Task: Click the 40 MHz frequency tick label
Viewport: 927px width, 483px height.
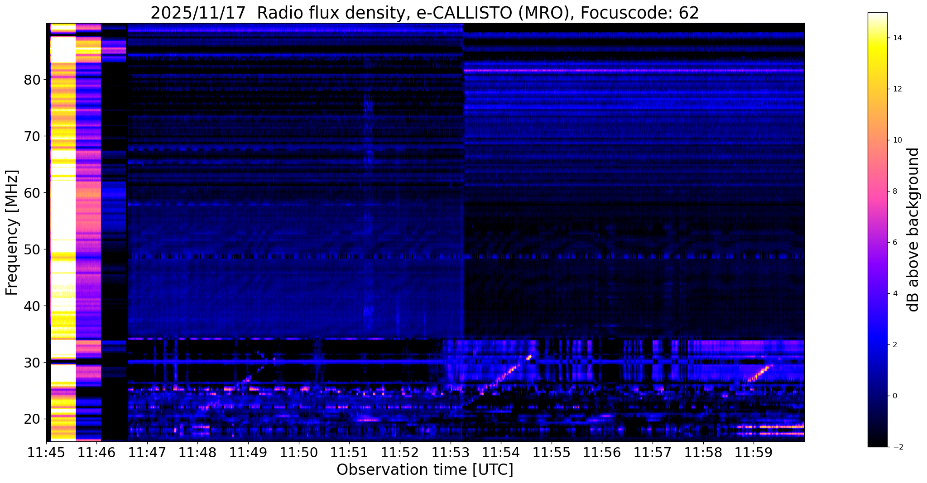Action: click(x=32, y=306)
